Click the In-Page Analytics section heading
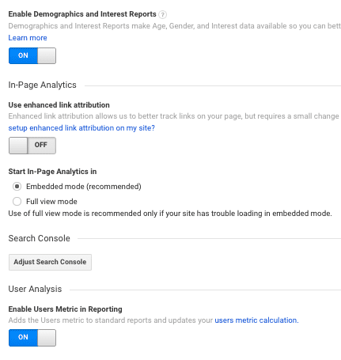The image size is (341, 360). point(42,85)
